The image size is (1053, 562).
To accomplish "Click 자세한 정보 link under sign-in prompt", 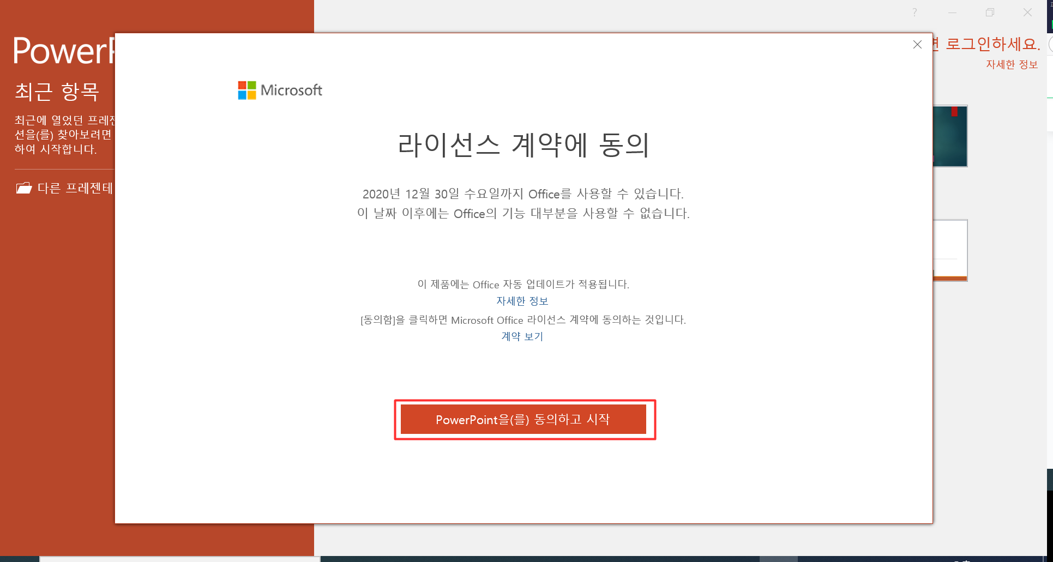I will pos(1012,64).
